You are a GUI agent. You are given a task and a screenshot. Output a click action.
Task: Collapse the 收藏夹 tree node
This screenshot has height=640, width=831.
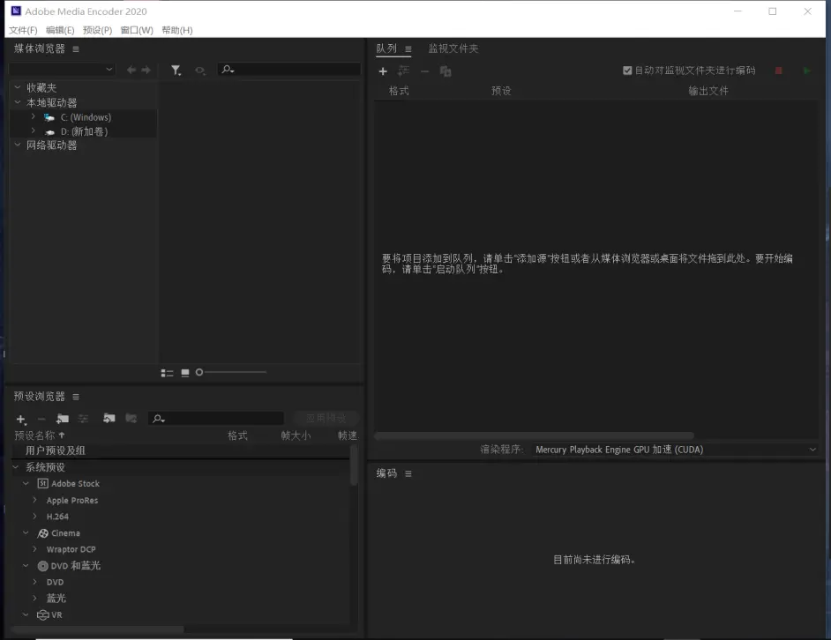[18, 87]
